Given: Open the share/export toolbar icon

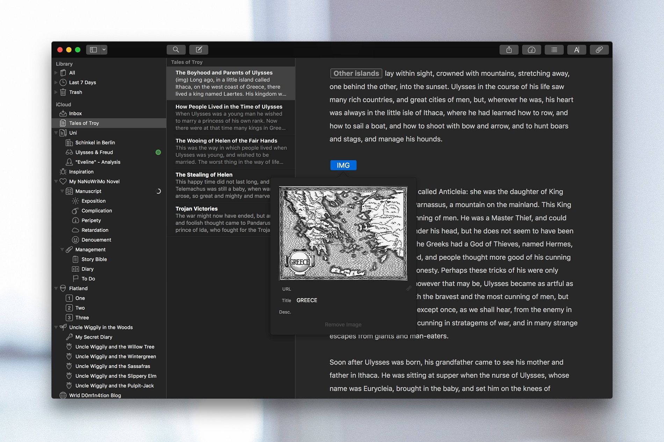Looking at the screenshot, I should coord(509,50).
